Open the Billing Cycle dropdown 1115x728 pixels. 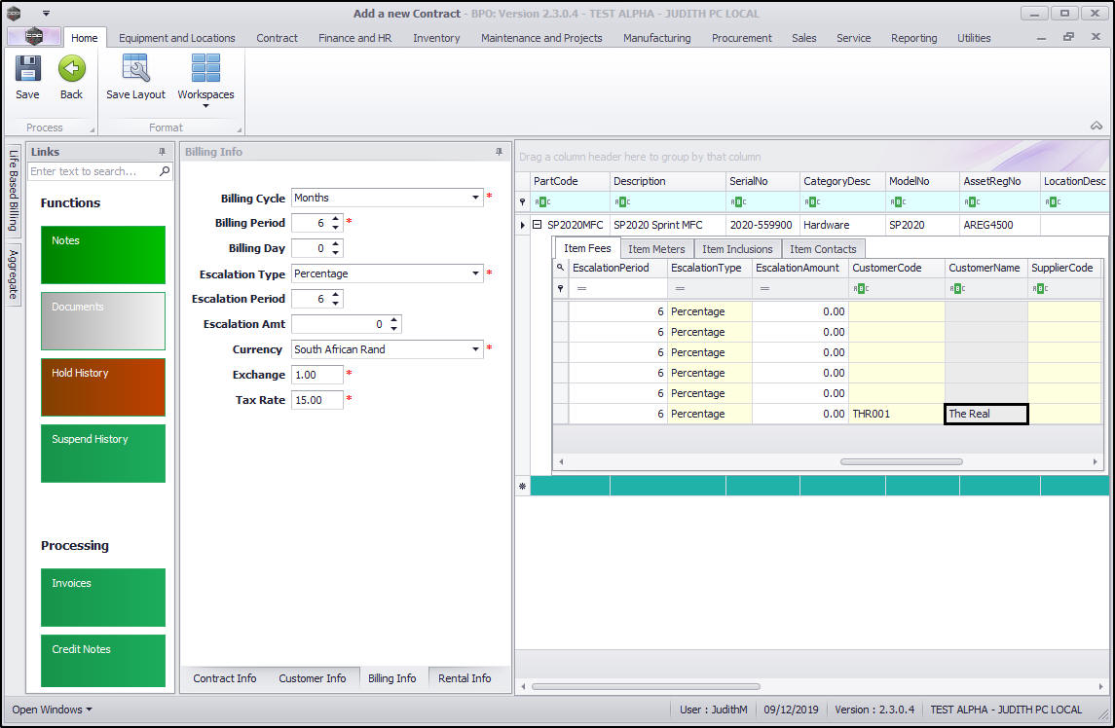tap(476, 198)
